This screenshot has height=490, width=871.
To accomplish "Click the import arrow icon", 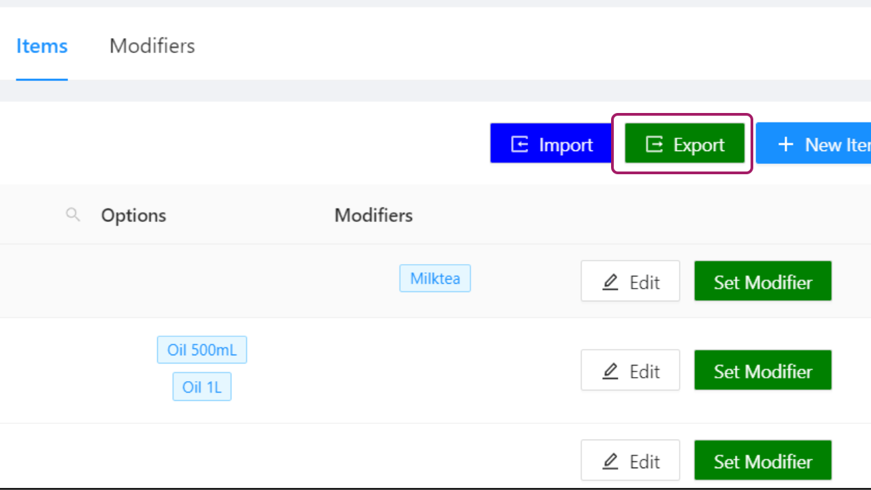I will coord(520,144).
